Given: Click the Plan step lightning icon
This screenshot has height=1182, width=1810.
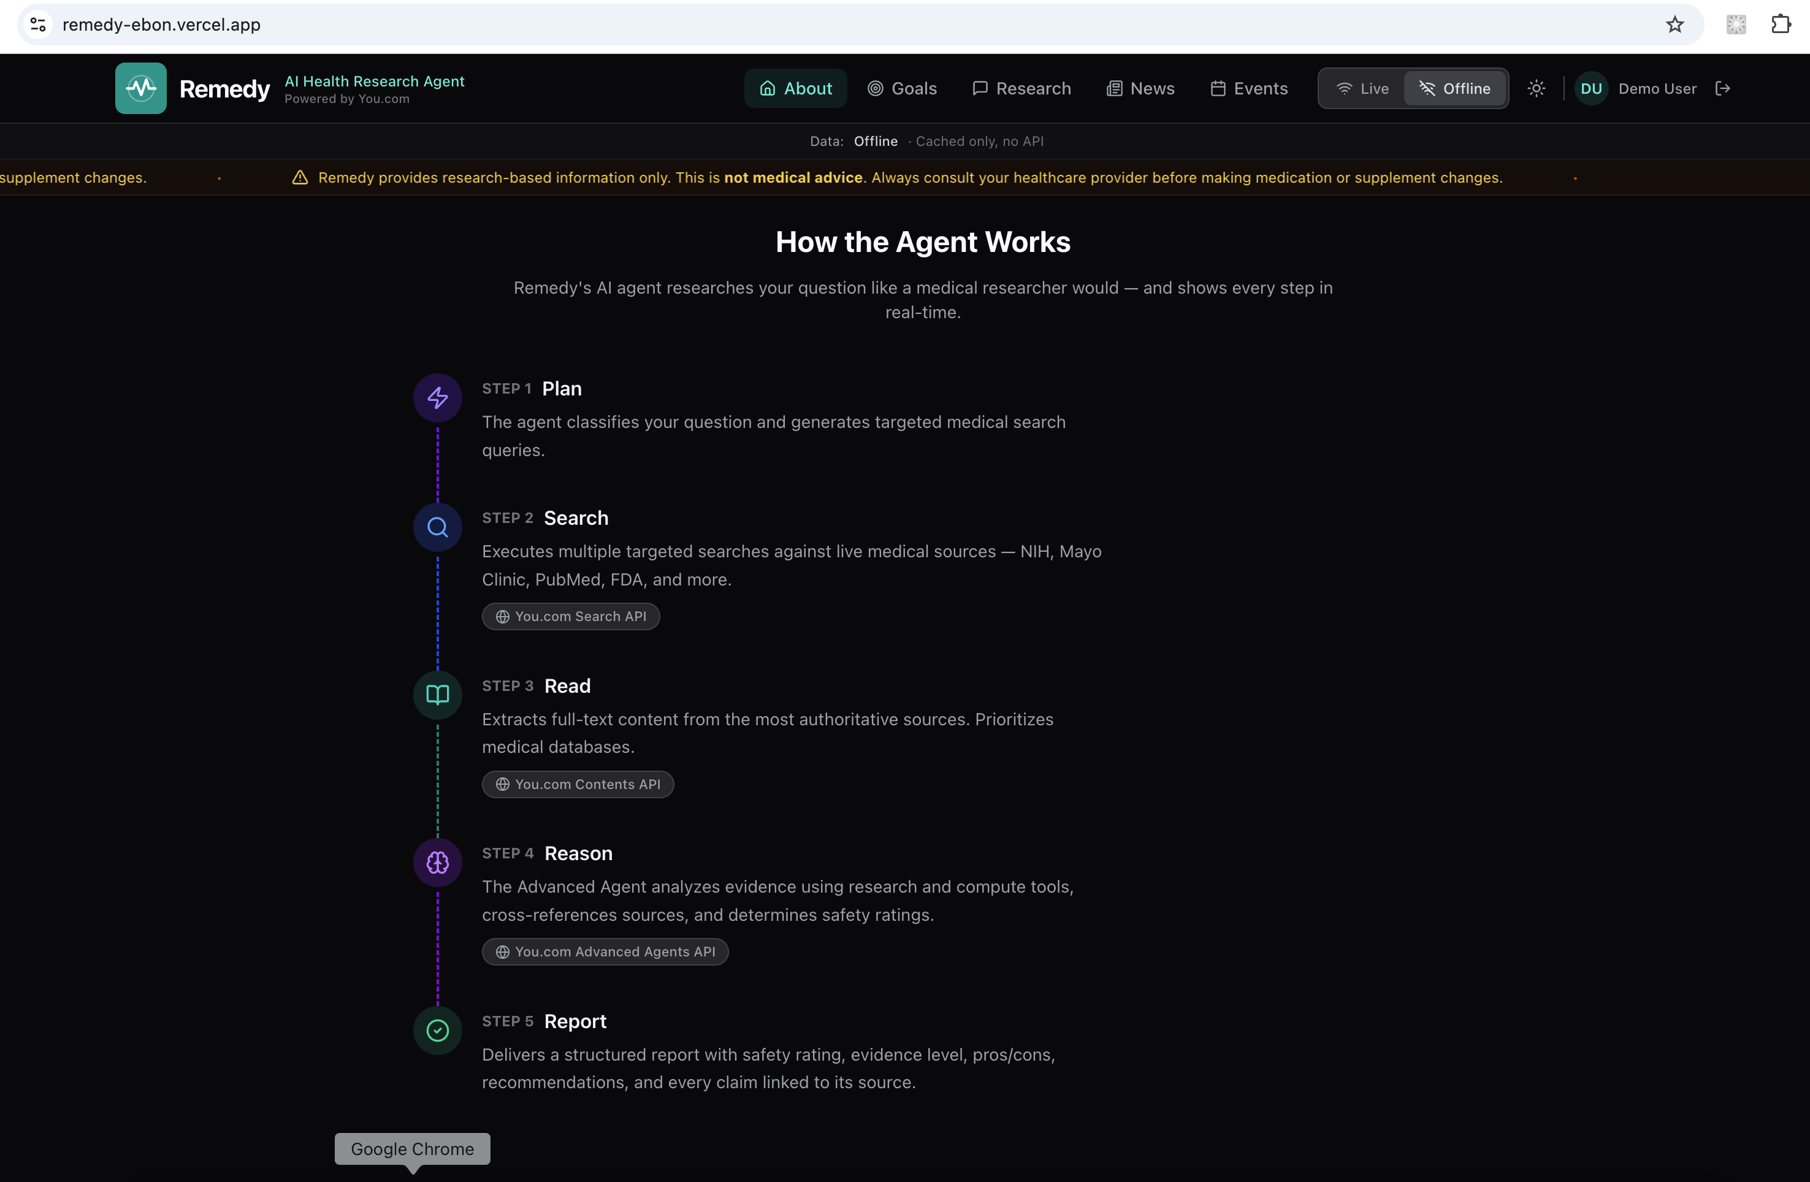Looking at the screenshot, I should (x=437, y=397).
